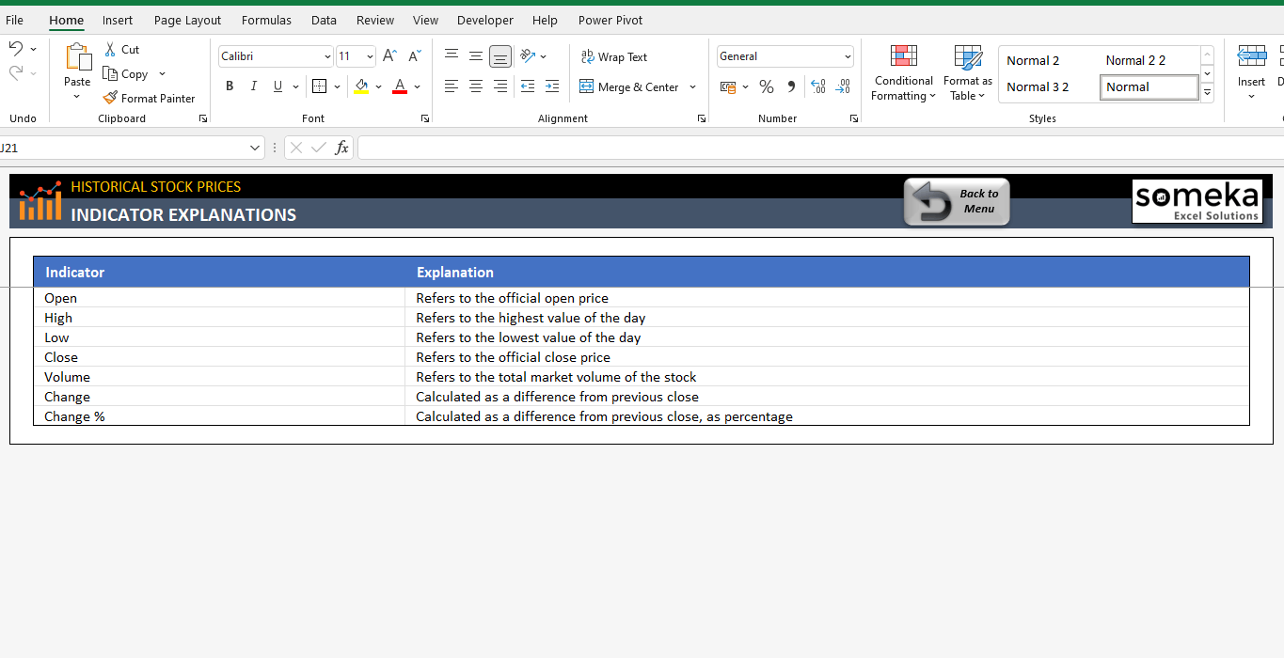Toggle underline formatting
1284x658 pixels.
coord(276,86)
